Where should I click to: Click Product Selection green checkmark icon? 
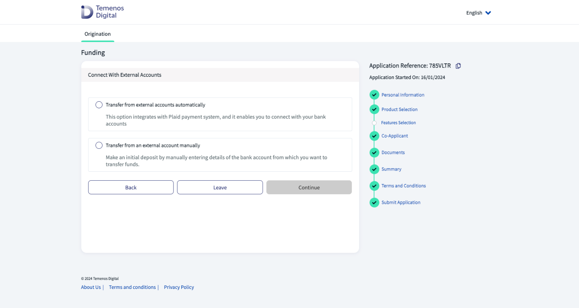374,109
